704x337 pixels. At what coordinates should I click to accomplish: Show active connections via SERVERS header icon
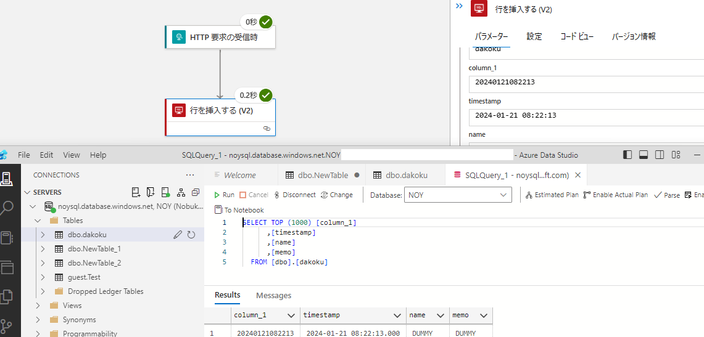[166, 192]
